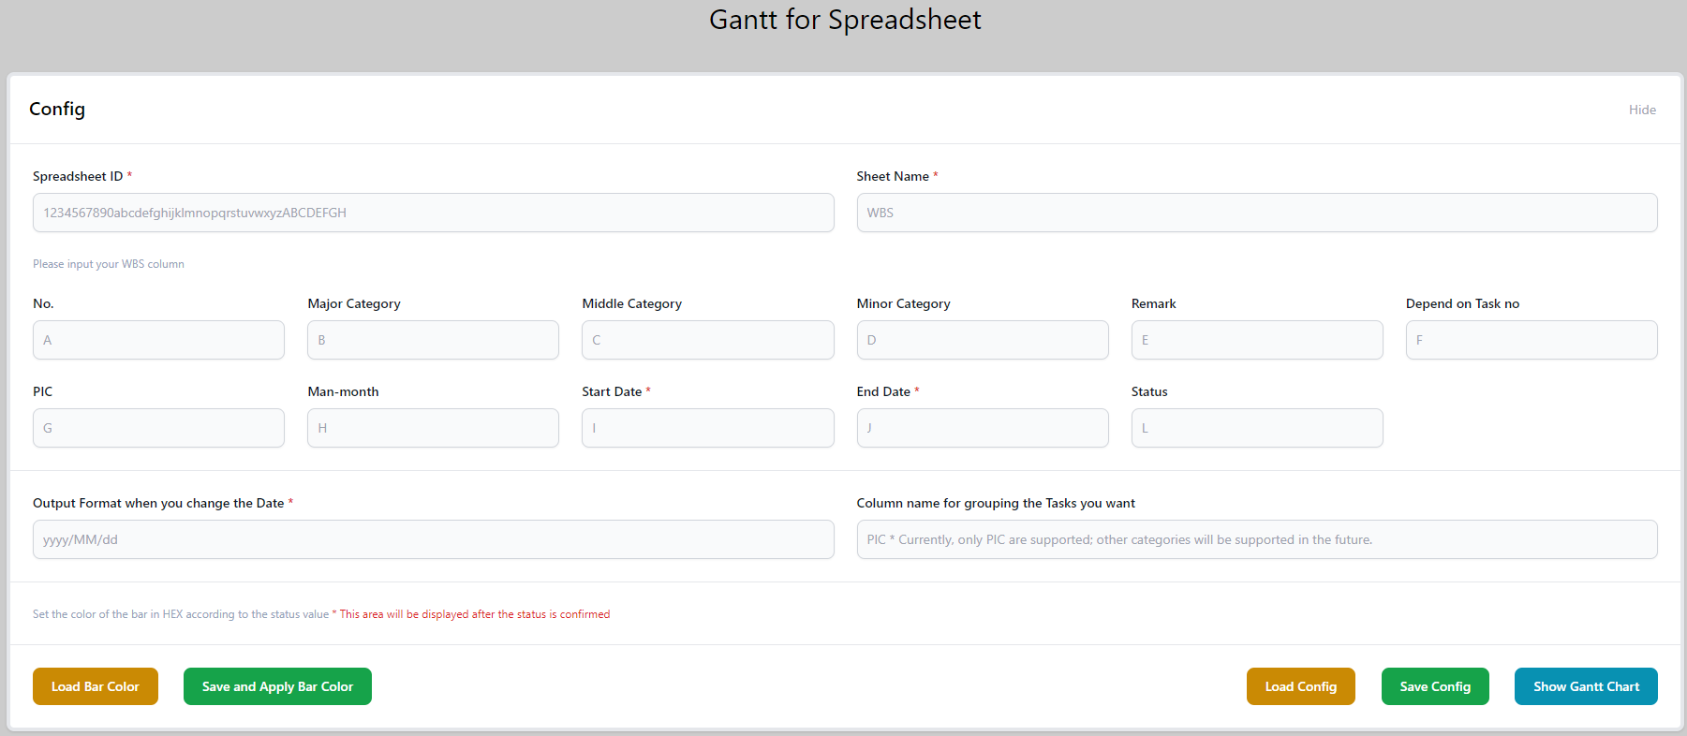Select the Remark column field

[x=1256, y=340]
